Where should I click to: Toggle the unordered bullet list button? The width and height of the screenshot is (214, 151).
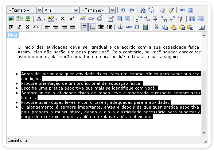84,27
